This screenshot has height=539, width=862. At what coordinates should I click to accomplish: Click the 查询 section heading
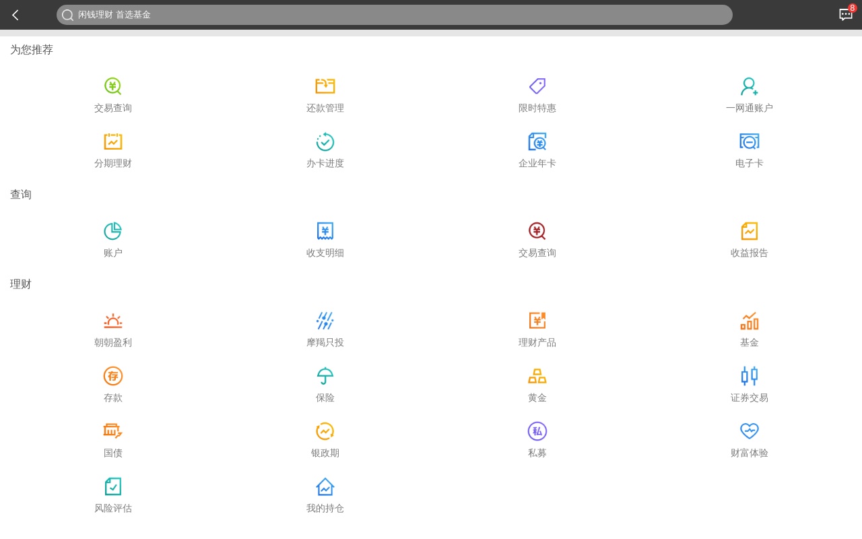point(21,195)
